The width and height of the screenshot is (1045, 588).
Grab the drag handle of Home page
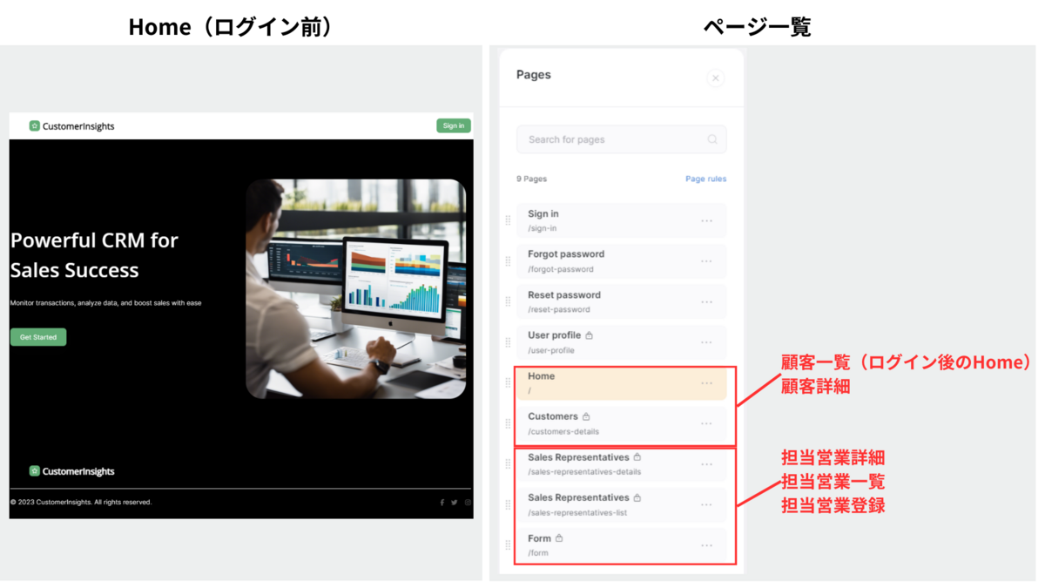508,383
